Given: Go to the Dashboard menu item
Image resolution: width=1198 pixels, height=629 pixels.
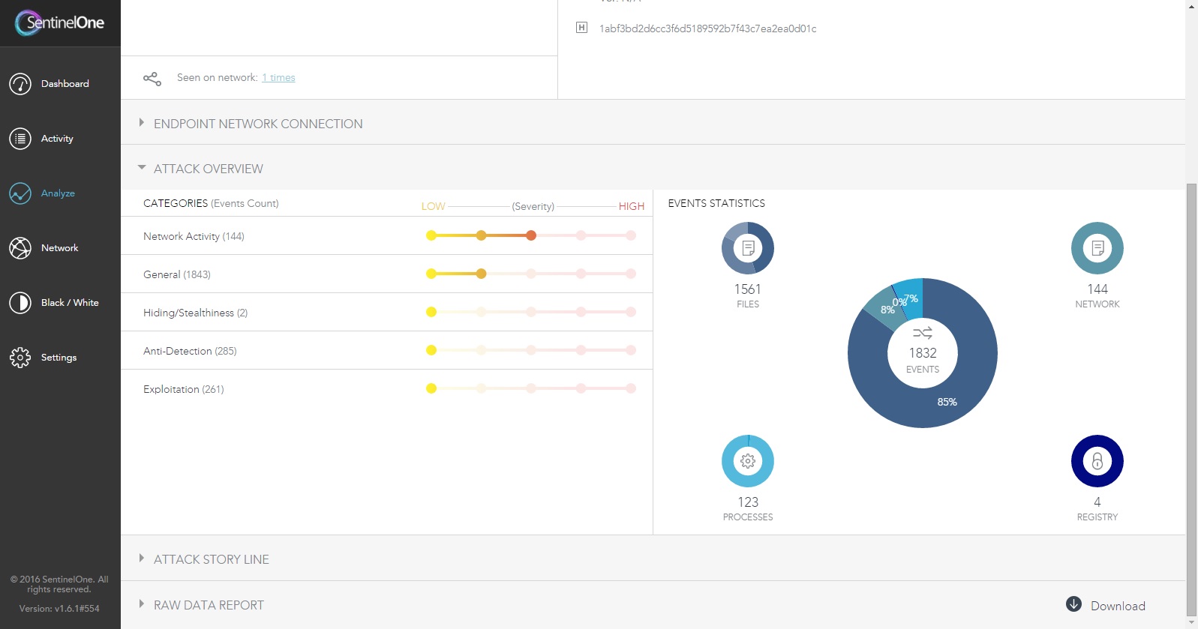Looking at the screenshot, I should [x=65, y=84].
